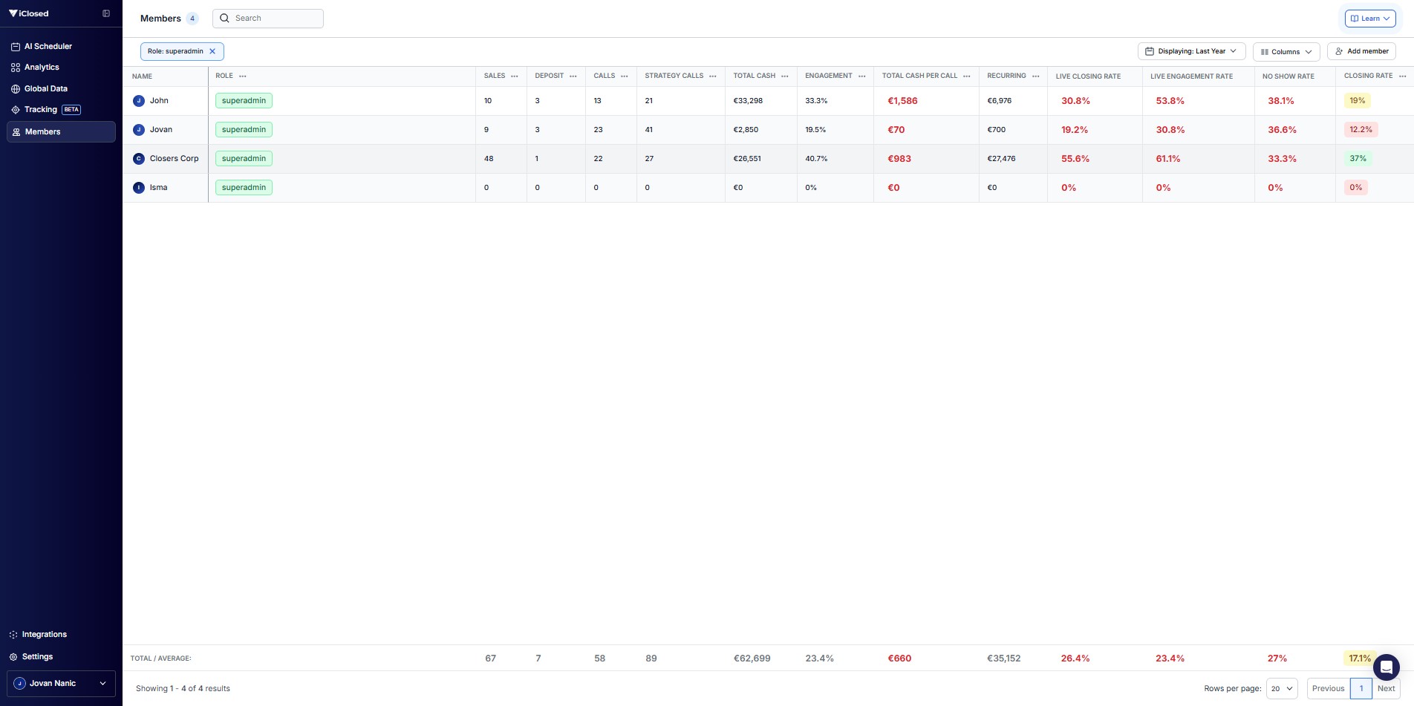
Task: Click NO SHOW RATE column header
Action: (1288, 76)
